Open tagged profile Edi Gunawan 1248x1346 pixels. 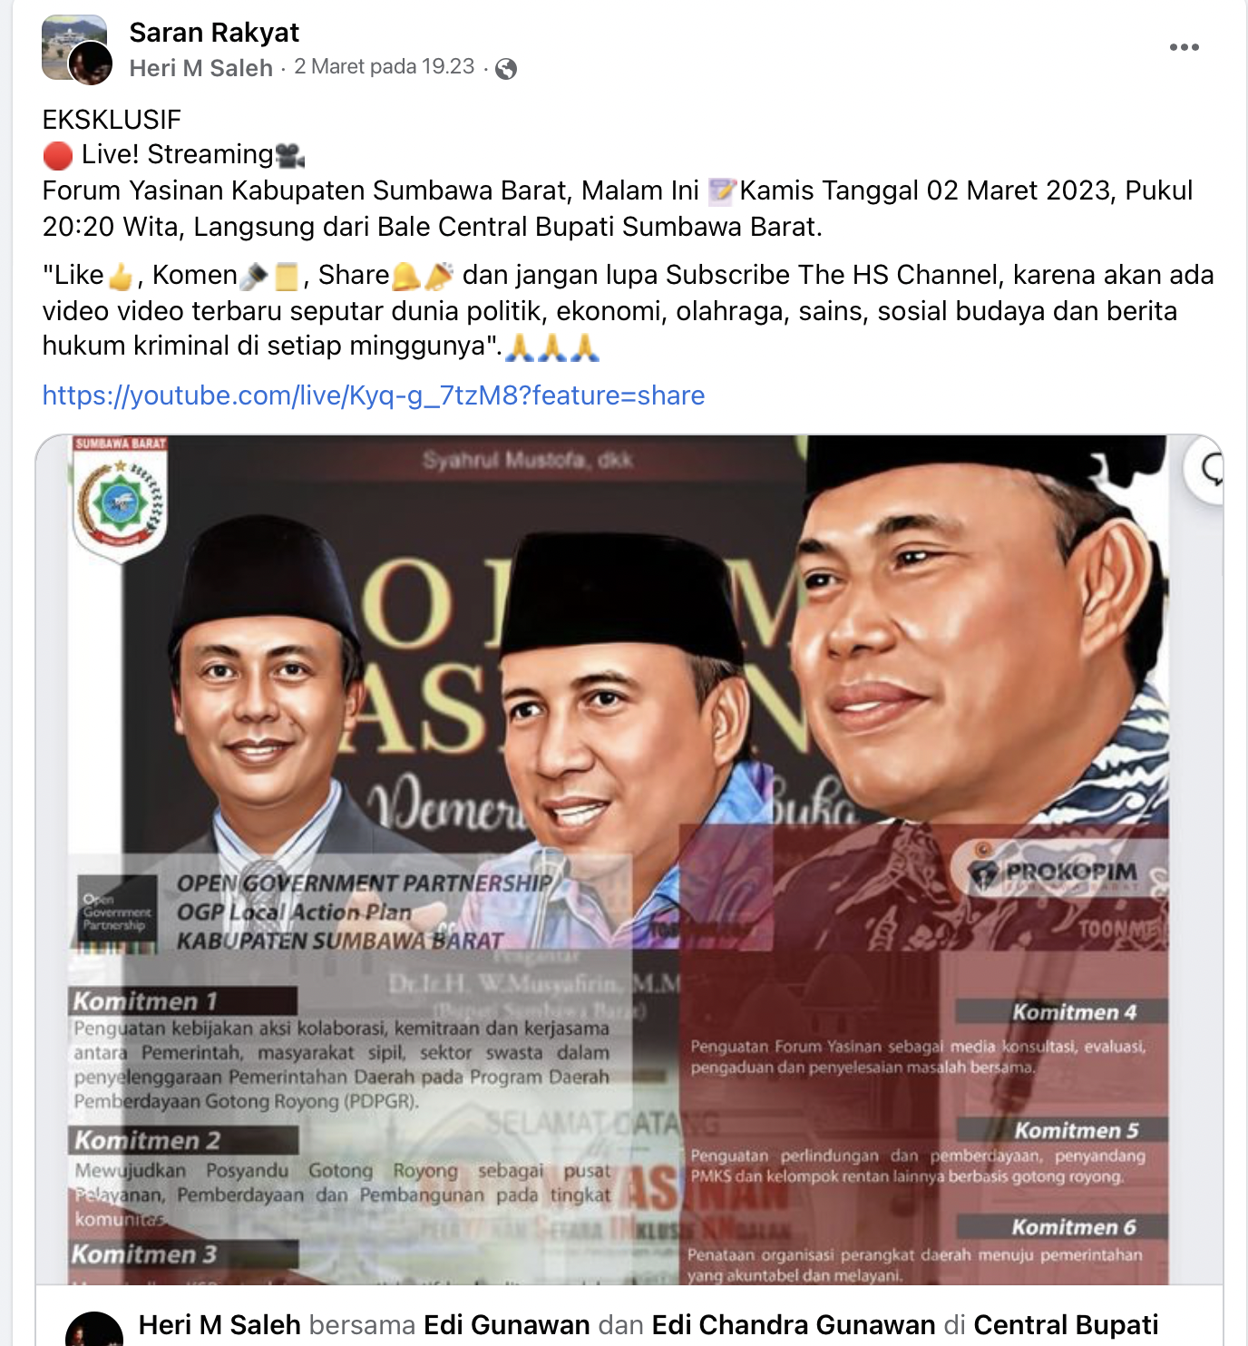(x=507, y=1325)
